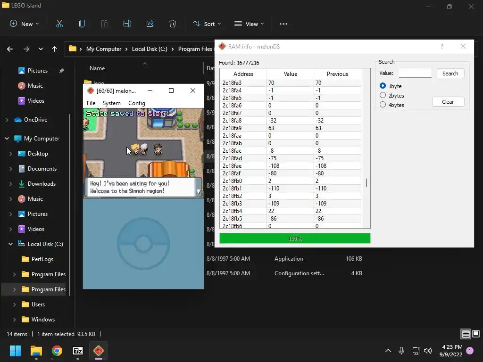Click the Copy icon in Explorer toolbar
The width and height of the screenshot is (483, 362).
82,24
